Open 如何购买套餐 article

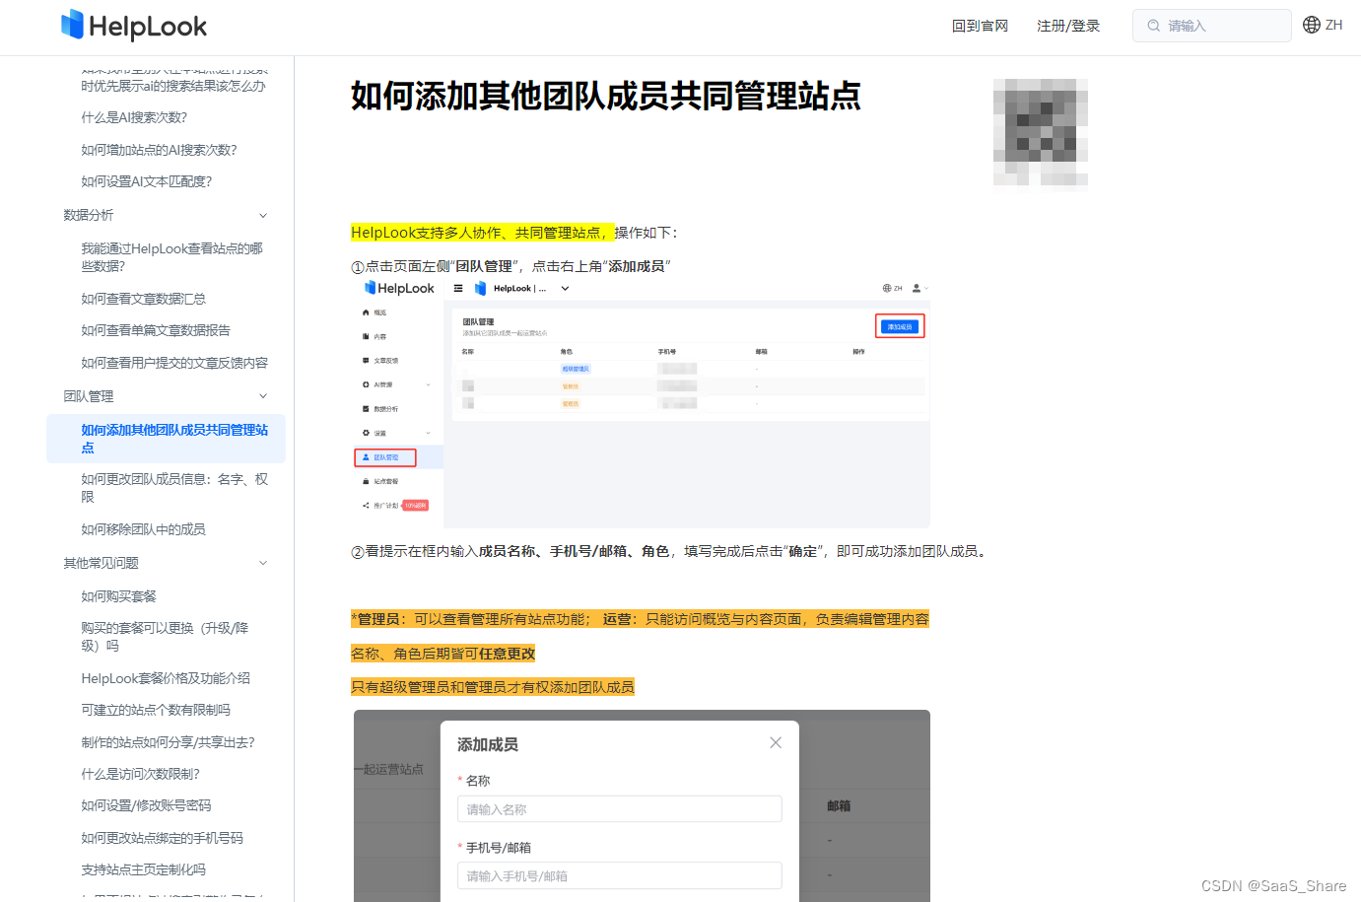click(x=118, y=596)
